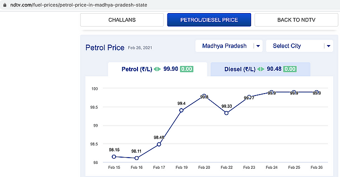Screen dimensions: 340x177
Task: Click the URL in the address bar
Action: [x=79, y=5]
